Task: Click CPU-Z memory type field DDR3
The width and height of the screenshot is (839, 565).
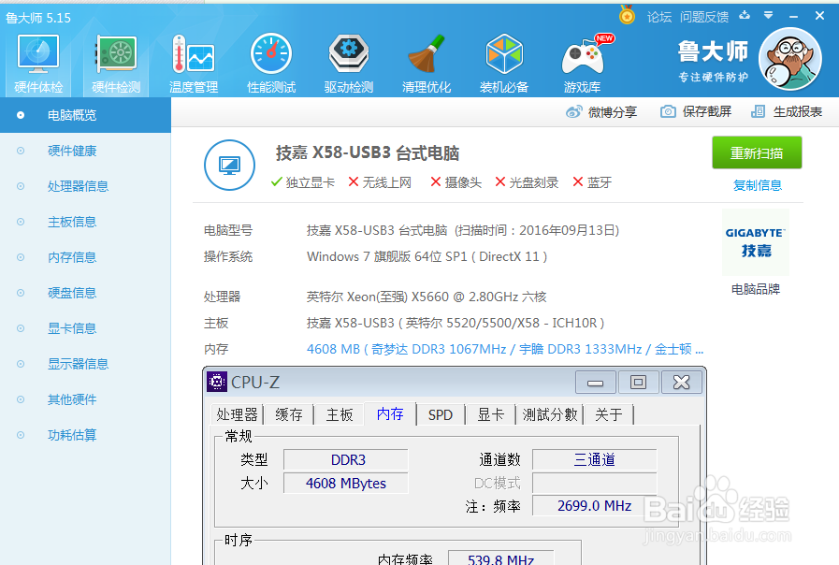Action: pos(346,459)
